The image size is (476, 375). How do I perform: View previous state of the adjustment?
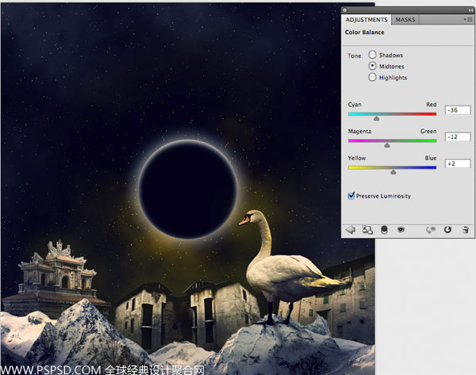pyautogui.click(x=431, y=230)
